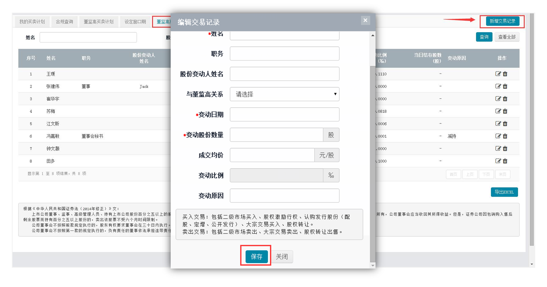Focus the 变动股份数量 input field
The height and width of the screenshot is (287, 547).
276,135
